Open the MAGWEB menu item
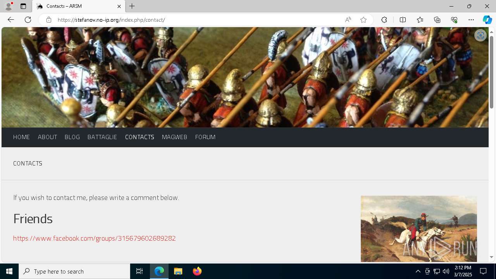 click(x=174, y=137)
